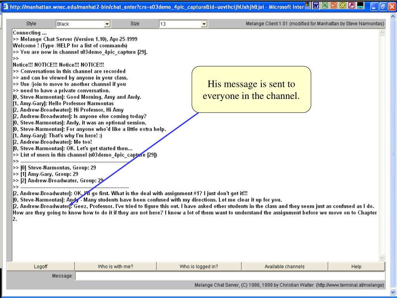Click the 'need to have a private conversation.' line
Viewport: 397px width, 298px height.
[62, 90]
